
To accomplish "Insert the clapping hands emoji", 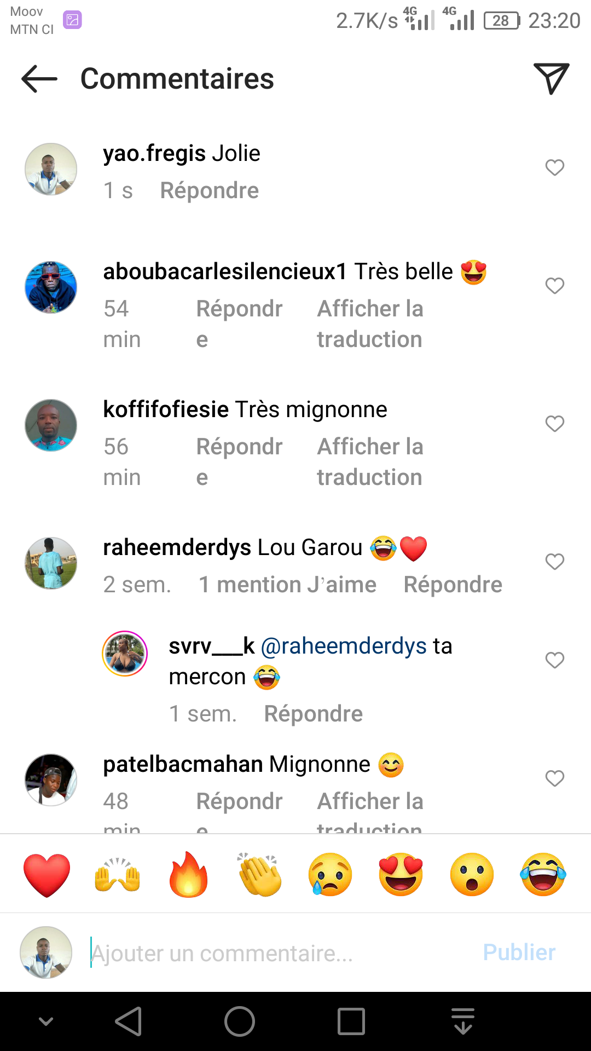I will pyautogui.click(x=259, y=874).
